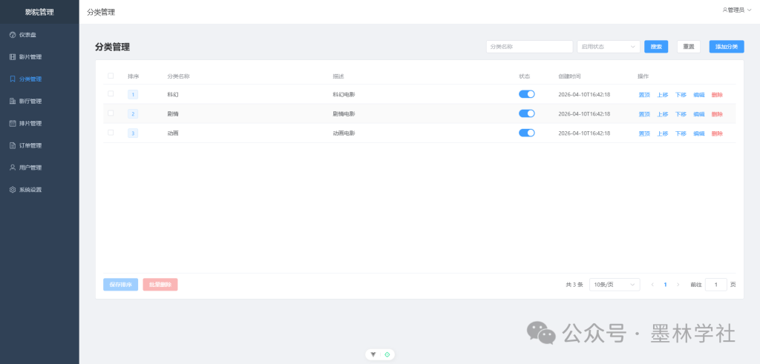Click the 影厅管理 hall icon in sidebar
760x364 pixels.
click(x=12, y=101)
